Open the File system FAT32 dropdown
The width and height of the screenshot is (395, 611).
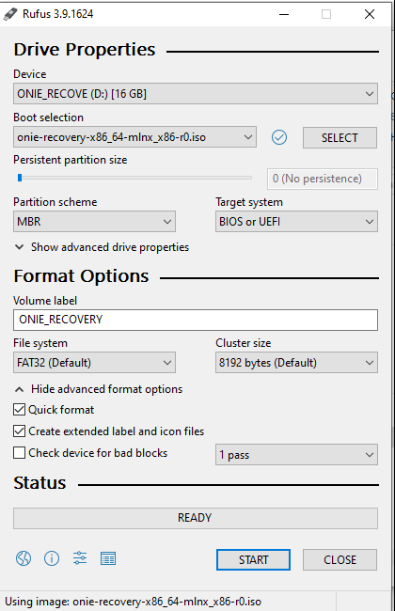pos(94,363)
